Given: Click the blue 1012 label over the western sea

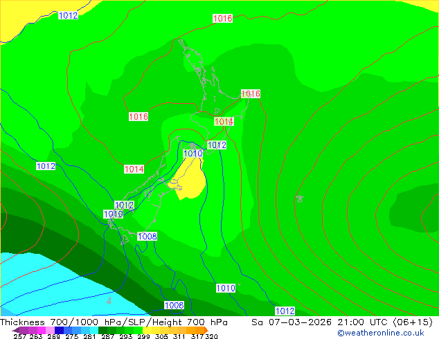Looking at the screenshot, I should pos(46,166).
